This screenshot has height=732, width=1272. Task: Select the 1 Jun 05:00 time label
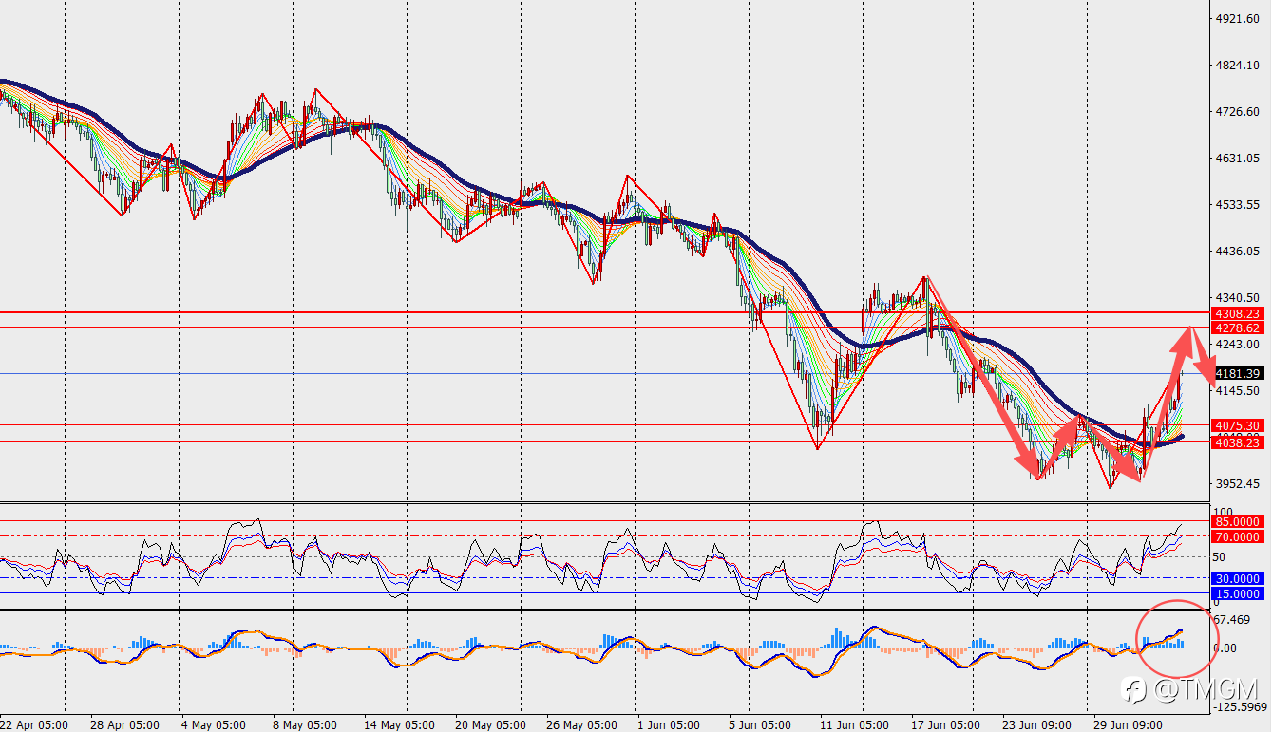[670, 724]
